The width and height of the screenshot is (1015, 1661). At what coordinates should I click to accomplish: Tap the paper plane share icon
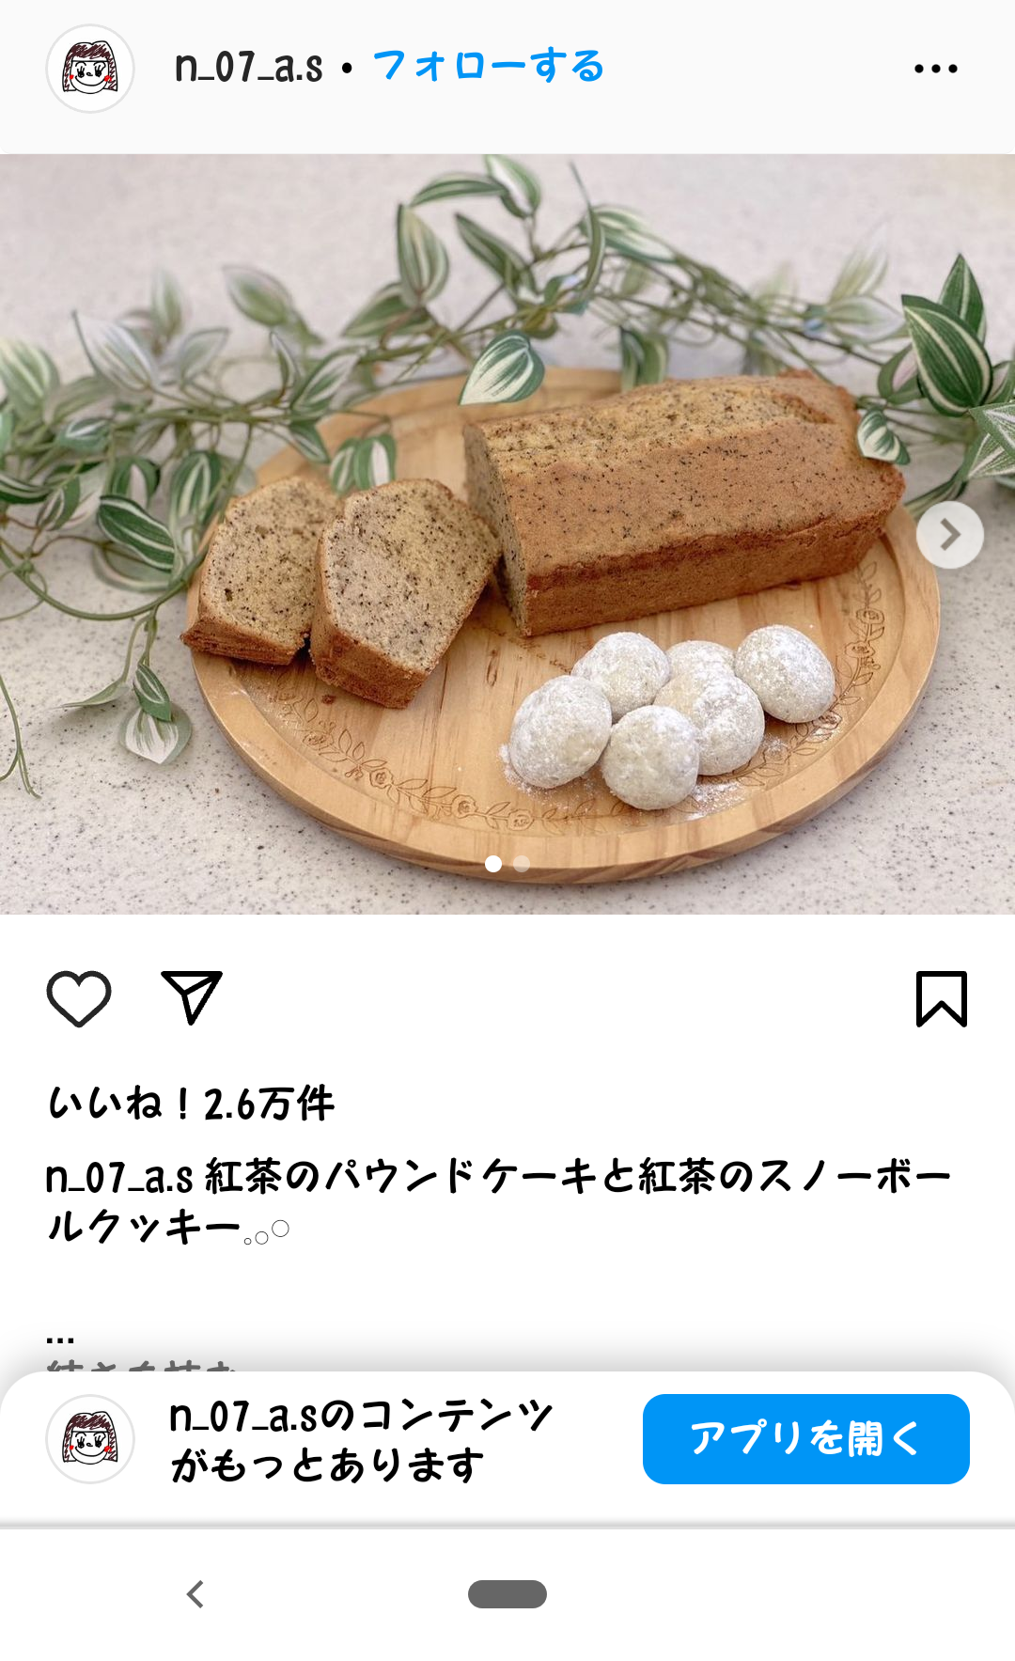(192, 997)
